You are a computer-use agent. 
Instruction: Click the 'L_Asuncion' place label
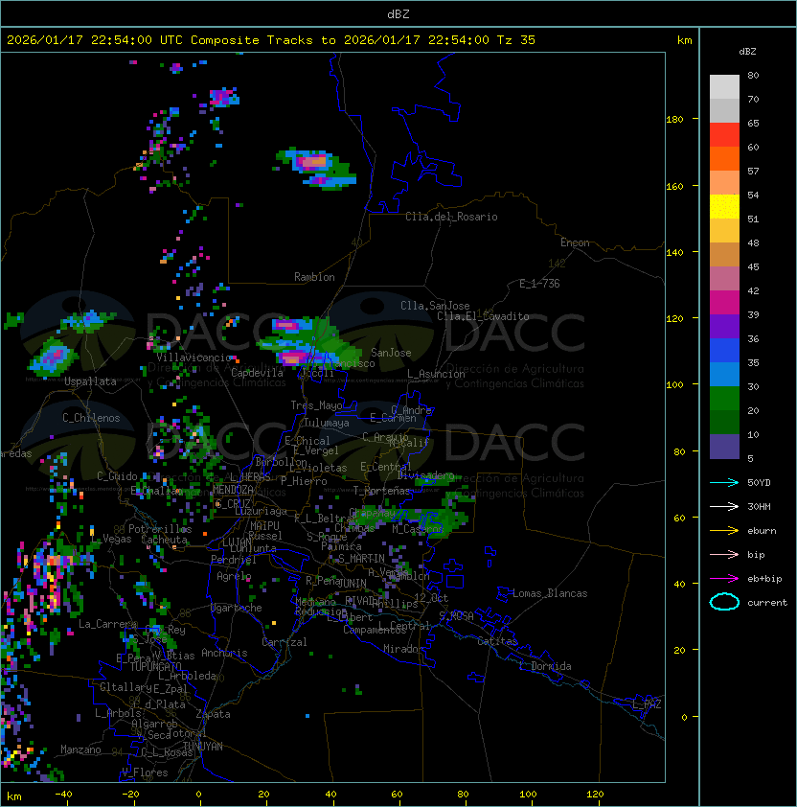pyautogui.click(x=436, y=374)
